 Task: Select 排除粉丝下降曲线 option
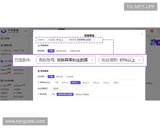82,94
